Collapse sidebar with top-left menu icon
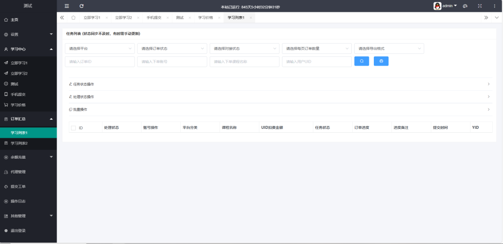The width and height of the screenshot is (503, 244). [67, 6]
